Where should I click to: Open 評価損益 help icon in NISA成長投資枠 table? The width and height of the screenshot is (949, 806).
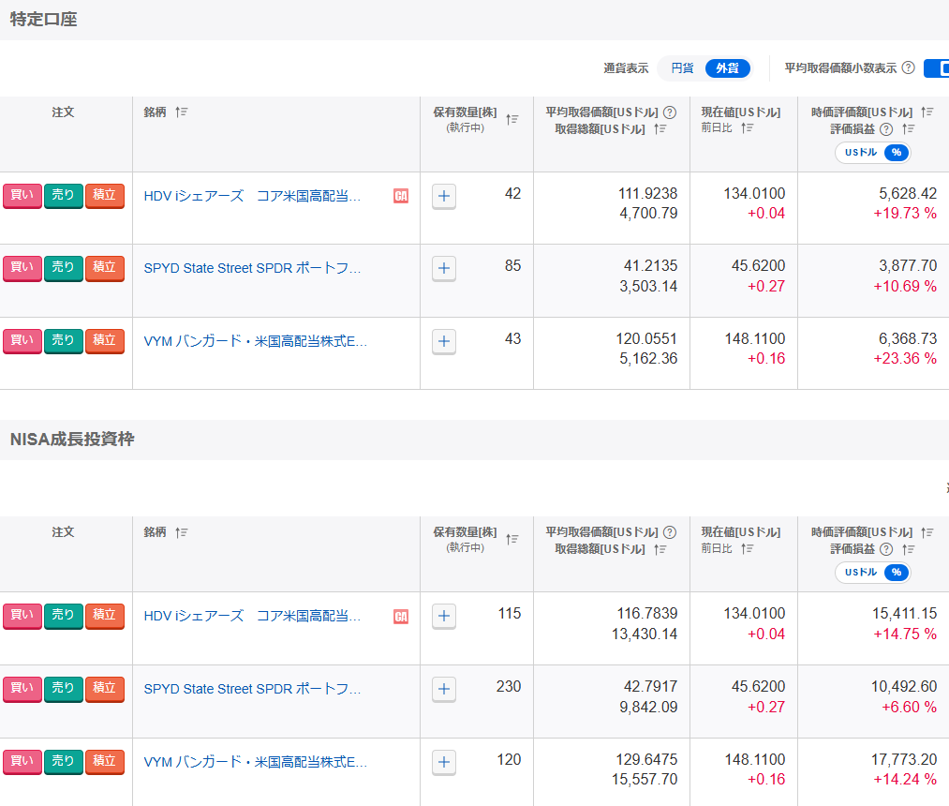[x=886, y=549]
